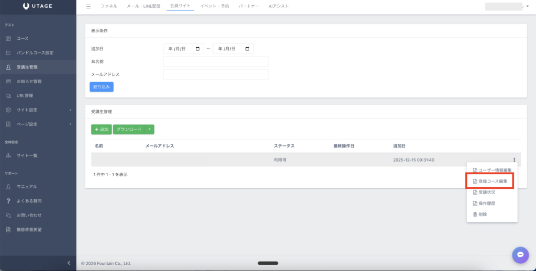Click the バンドルコース設定 list icon
Viewport: 536px width, 271px height.
pos(8,53)
